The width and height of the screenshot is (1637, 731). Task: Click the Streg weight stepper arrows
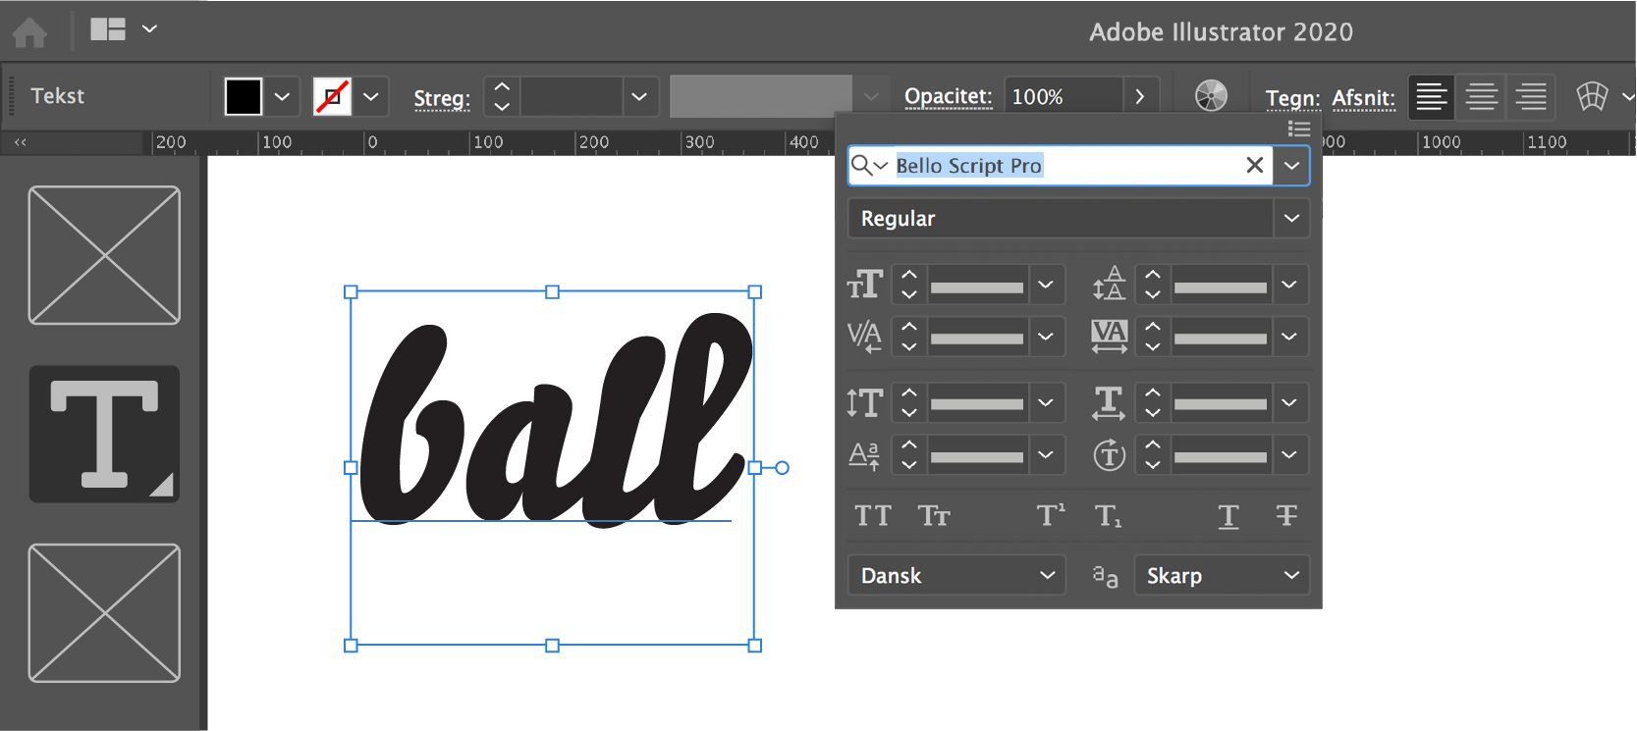point(502,97)
